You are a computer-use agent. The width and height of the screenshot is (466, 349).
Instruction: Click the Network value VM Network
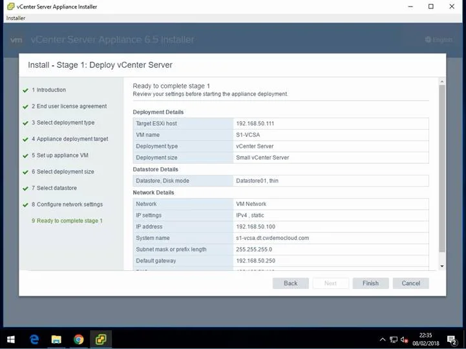tap(251, 204)
